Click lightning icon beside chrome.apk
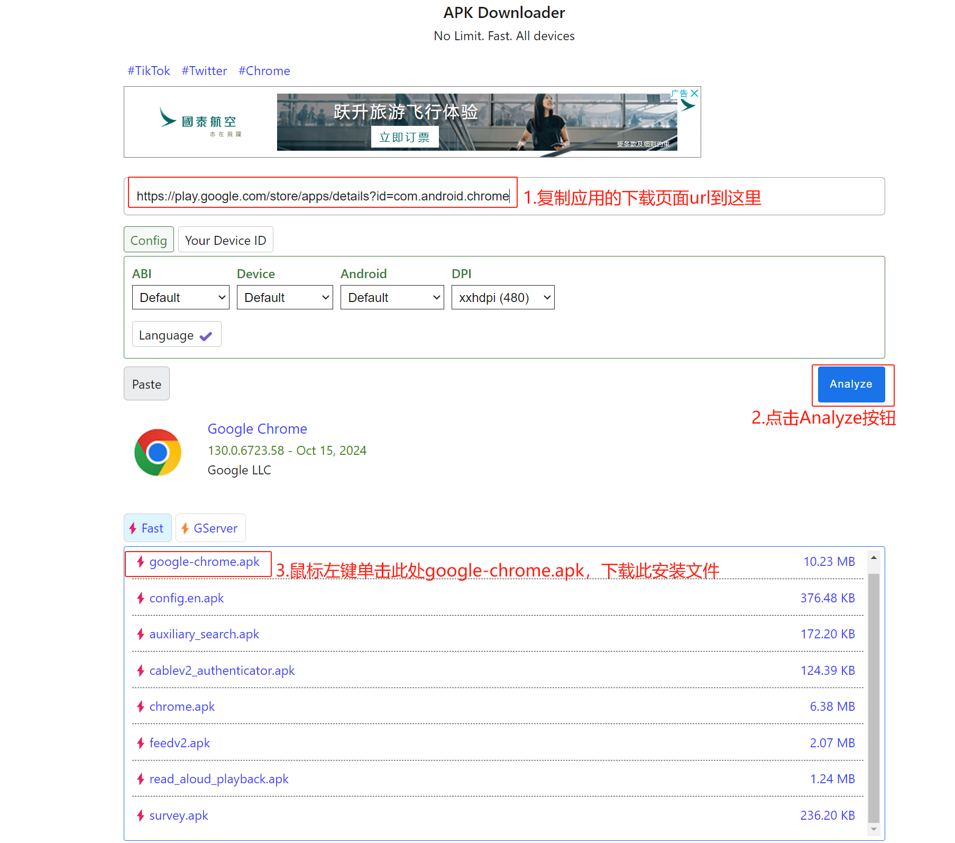 point(141,707)
